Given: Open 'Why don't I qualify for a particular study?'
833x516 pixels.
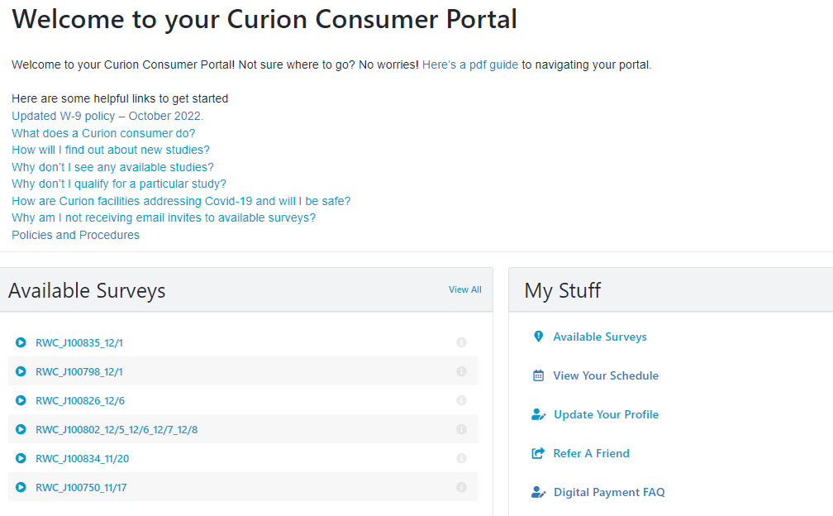Looking at the screenshot, I should (x=119, y=184).
